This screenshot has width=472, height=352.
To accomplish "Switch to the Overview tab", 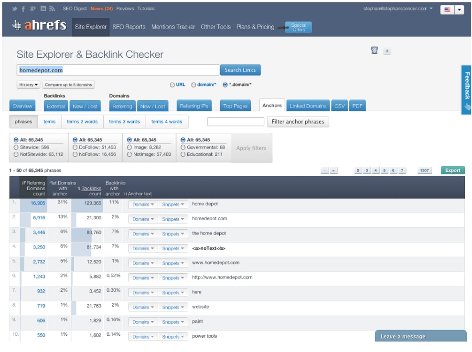I will coord(22,106).
